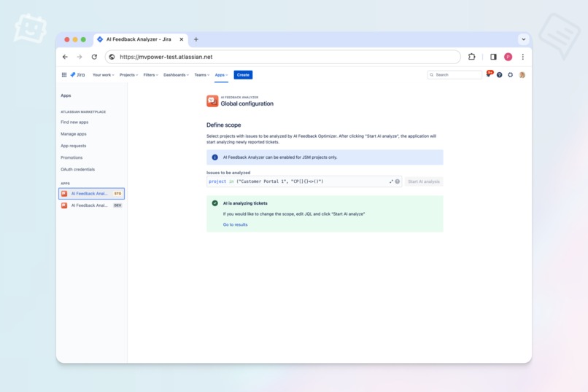Click the Global configuration heading
Image resolution: width=588 pixels, height=392 pixels.
click(x=247, y=103)
